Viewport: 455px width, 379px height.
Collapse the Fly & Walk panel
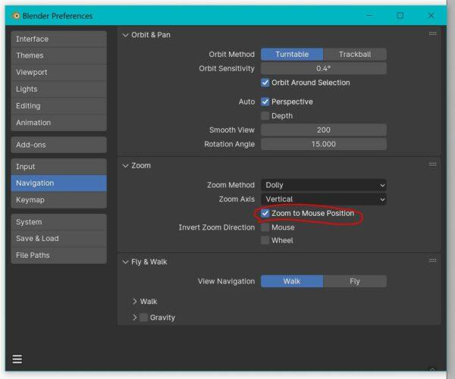(125, 262)
